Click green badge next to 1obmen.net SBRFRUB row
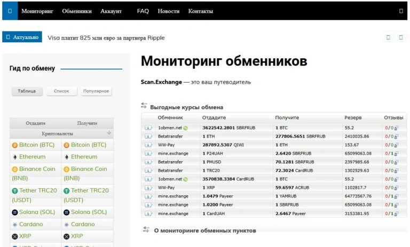 (185, 128)
